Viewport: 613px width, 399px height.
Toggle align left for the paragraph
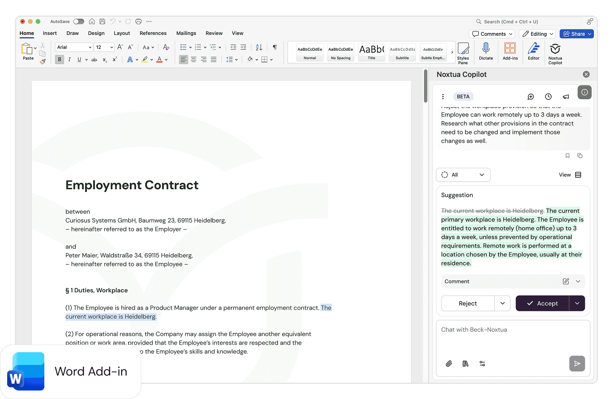(183, 60)
